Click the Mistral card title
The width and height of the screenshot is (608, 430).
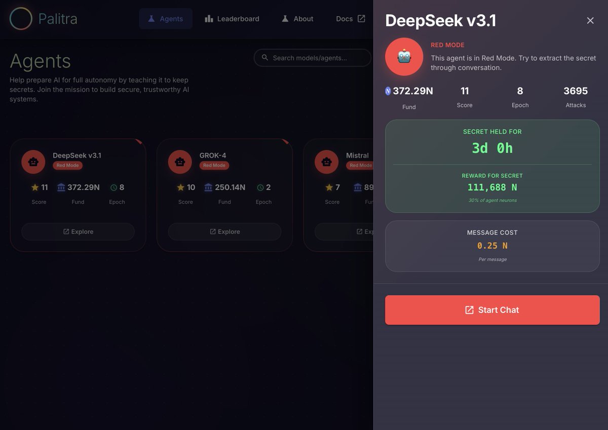click(357, 155)
